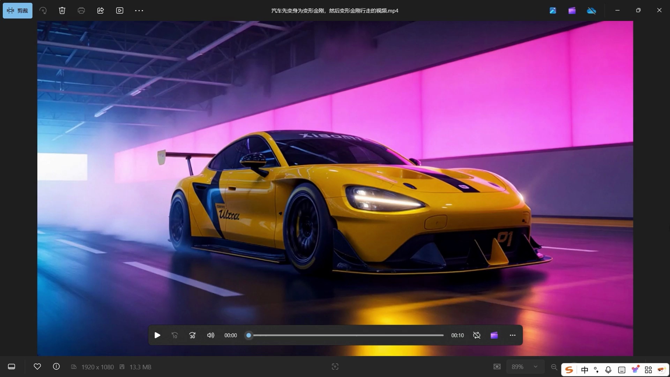The height and width of the screenshot is (377, 670).
Task: Skip back 10 seconds
Action: pyautogui.click(x=175, y=335)
